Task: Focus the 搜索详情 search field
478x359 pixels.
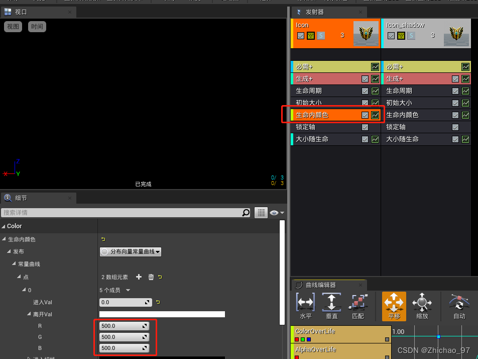Action: click(126, 213)
